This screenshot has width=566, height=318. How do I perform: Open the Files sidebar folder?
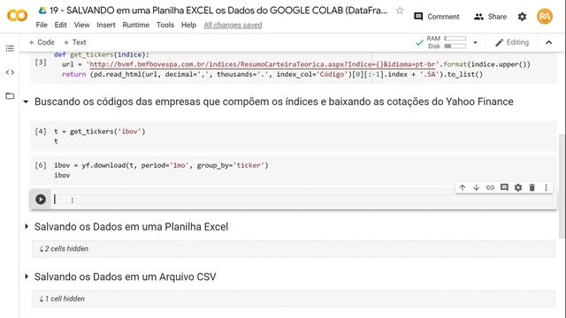pyautogui.click(x=10, y=96)
